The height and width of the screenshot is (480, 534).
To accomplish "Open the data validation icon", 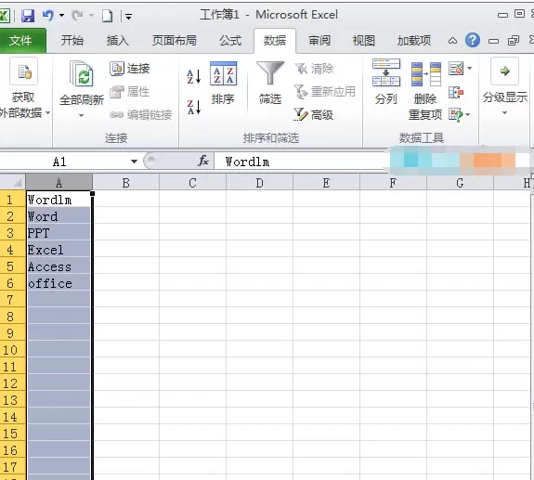I will pos(456,69).
